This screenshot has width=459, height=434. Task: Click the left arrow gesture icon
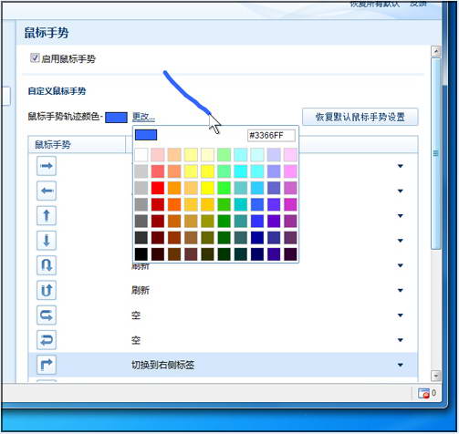[47, 191]
